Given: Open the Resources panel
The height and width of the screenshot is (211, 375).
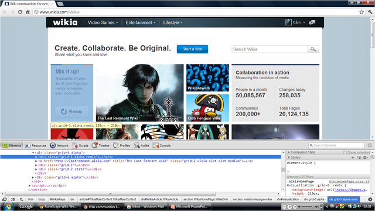Looking at the screenshot, I should [x=35, y=145].
